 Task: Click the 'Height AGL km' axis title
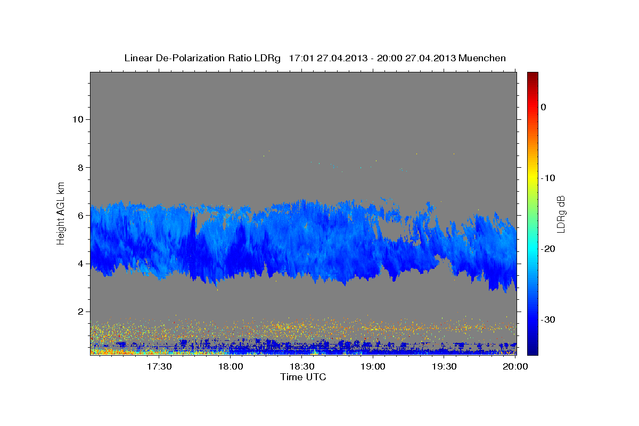click(x=61, y=214)
